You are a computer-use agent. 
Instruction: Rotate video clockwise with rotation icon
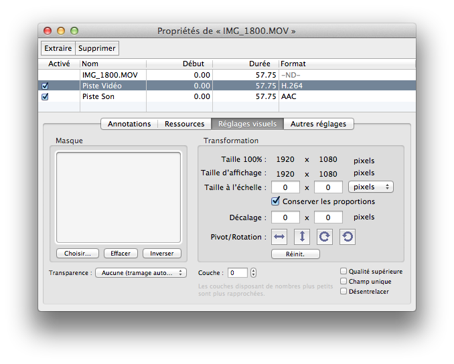pos(325,237)
